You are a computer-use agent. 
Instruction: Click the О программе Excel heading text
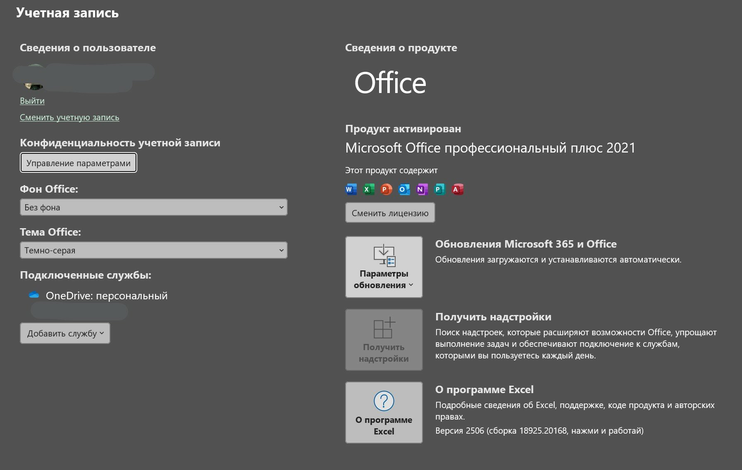coord(484,389)
